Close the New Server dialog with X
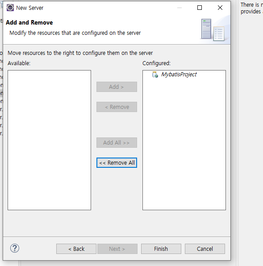Screen dimensions: 263x266 [220, 8]
